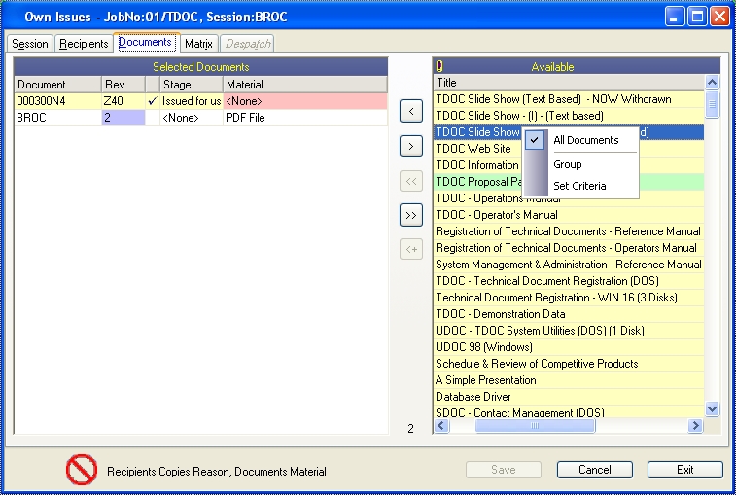Select TDOC - Technical Document Registration (DOS)
736x495 pixels.
coord(569,281)
